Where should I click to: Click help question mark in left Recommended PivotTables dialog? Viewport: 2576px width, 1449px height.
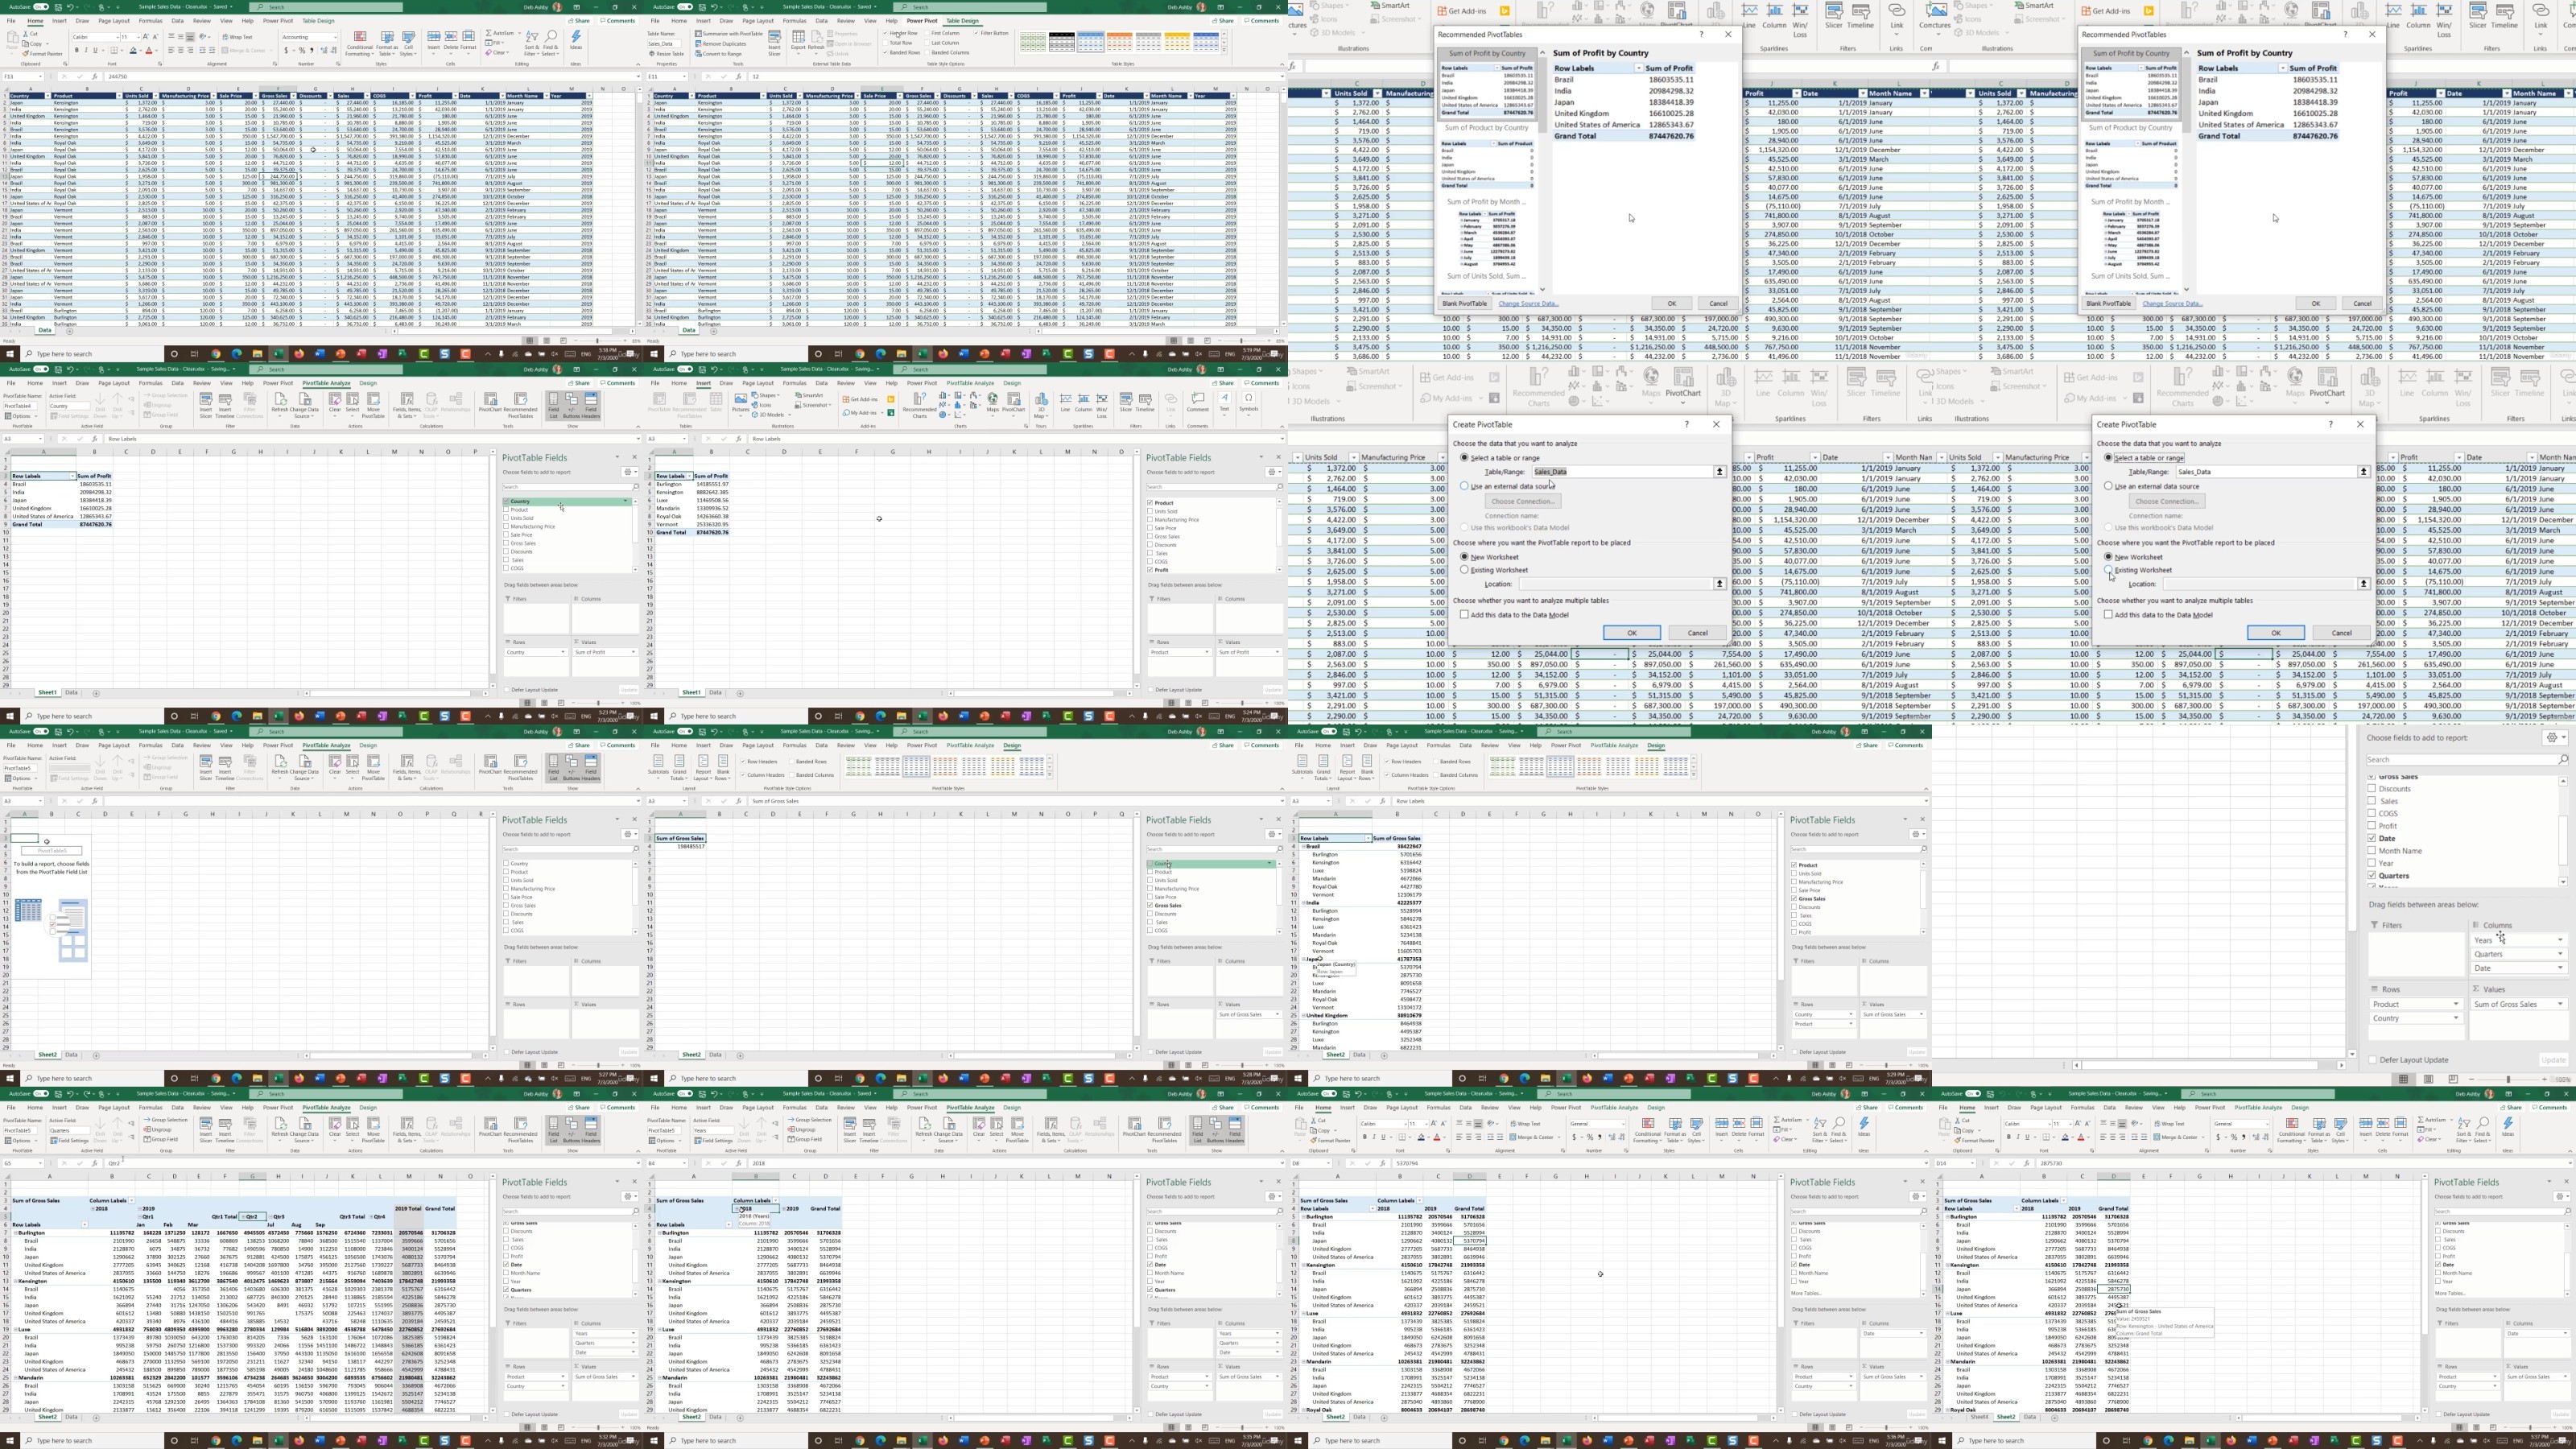tap(1701, 34)
